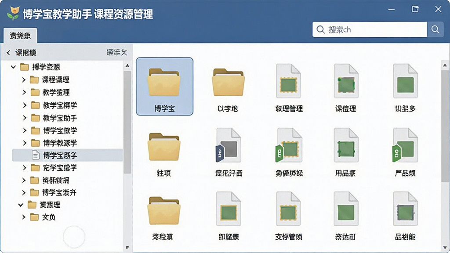The width and height of the screenshot is (450, 253).
Task: Select the 课程课理 tree row label
Action: 56,80
